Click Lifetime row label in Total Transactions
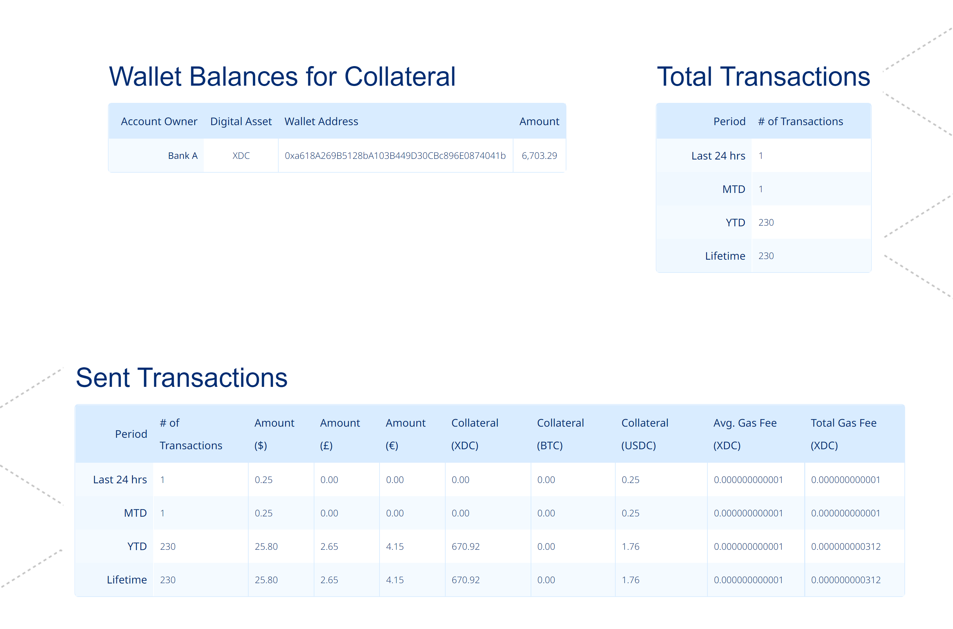Image resolution: width=953 pixels, height=629 pixels. point(725,256)
